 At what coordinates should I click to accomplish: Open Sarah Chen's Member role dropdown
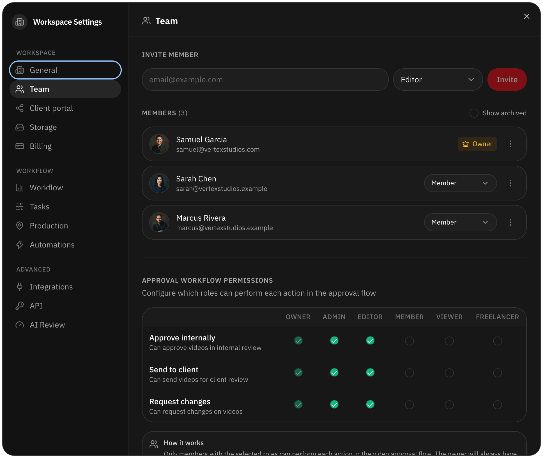[460, 183]
